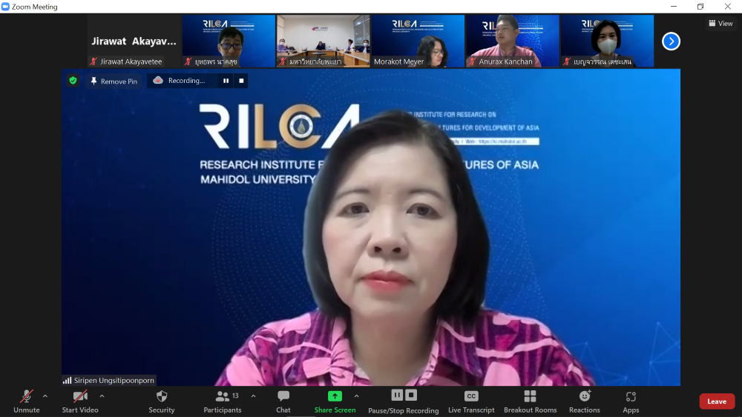Click the green encryption shield icon

73,81
